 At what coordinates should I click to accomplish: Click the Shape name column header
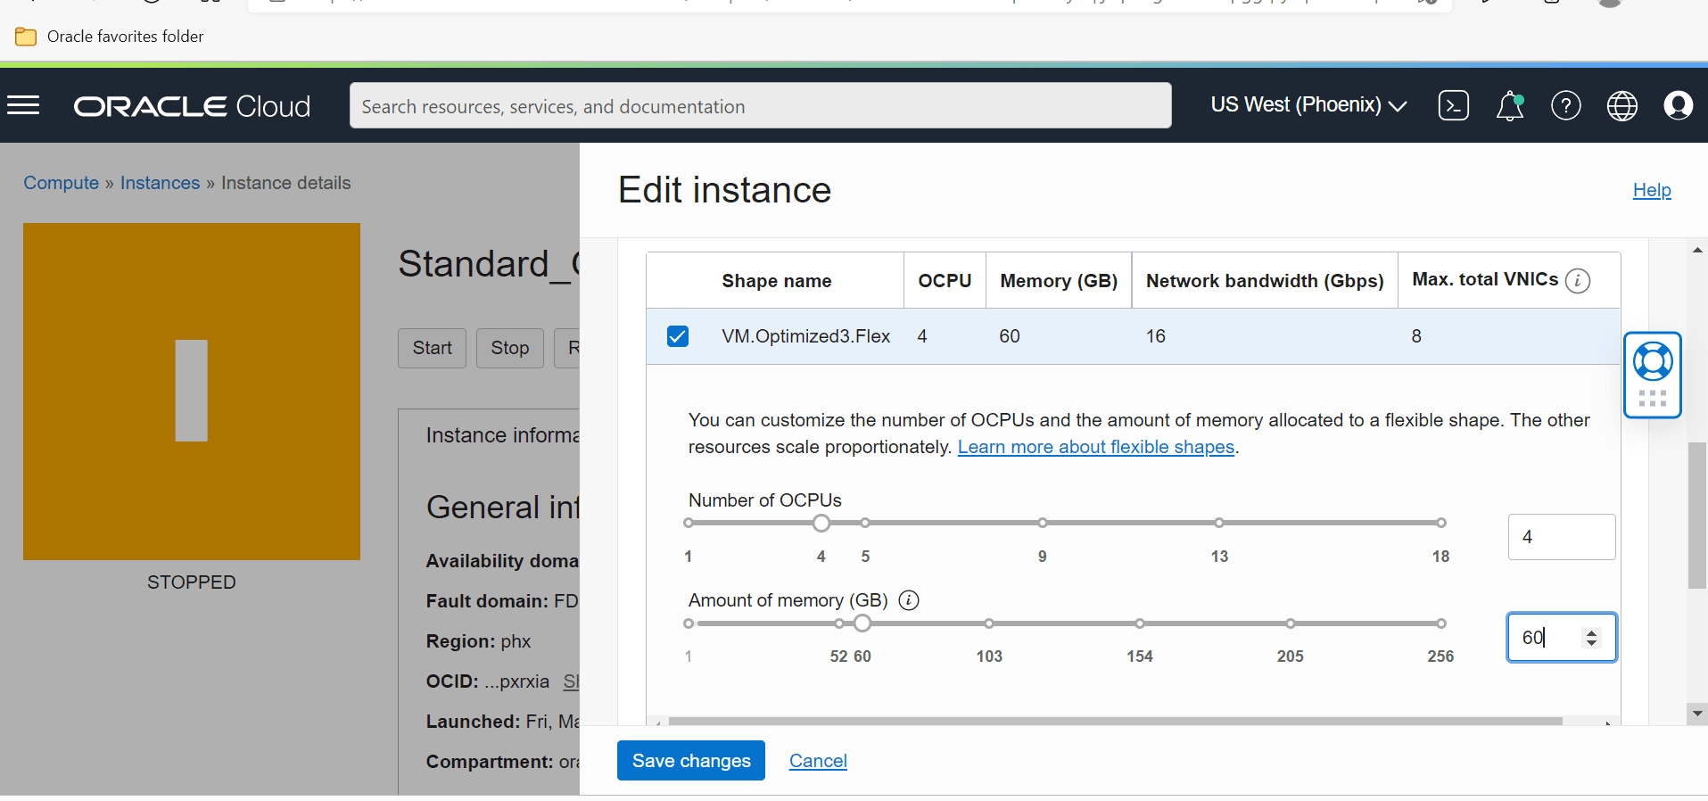tap(777, 281)
